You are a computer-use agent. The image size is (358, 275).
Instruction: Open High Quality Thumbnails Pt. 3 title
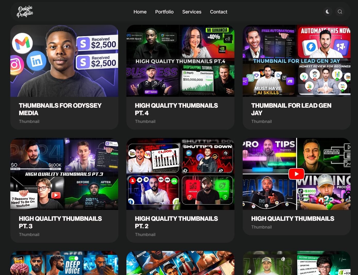60,222
